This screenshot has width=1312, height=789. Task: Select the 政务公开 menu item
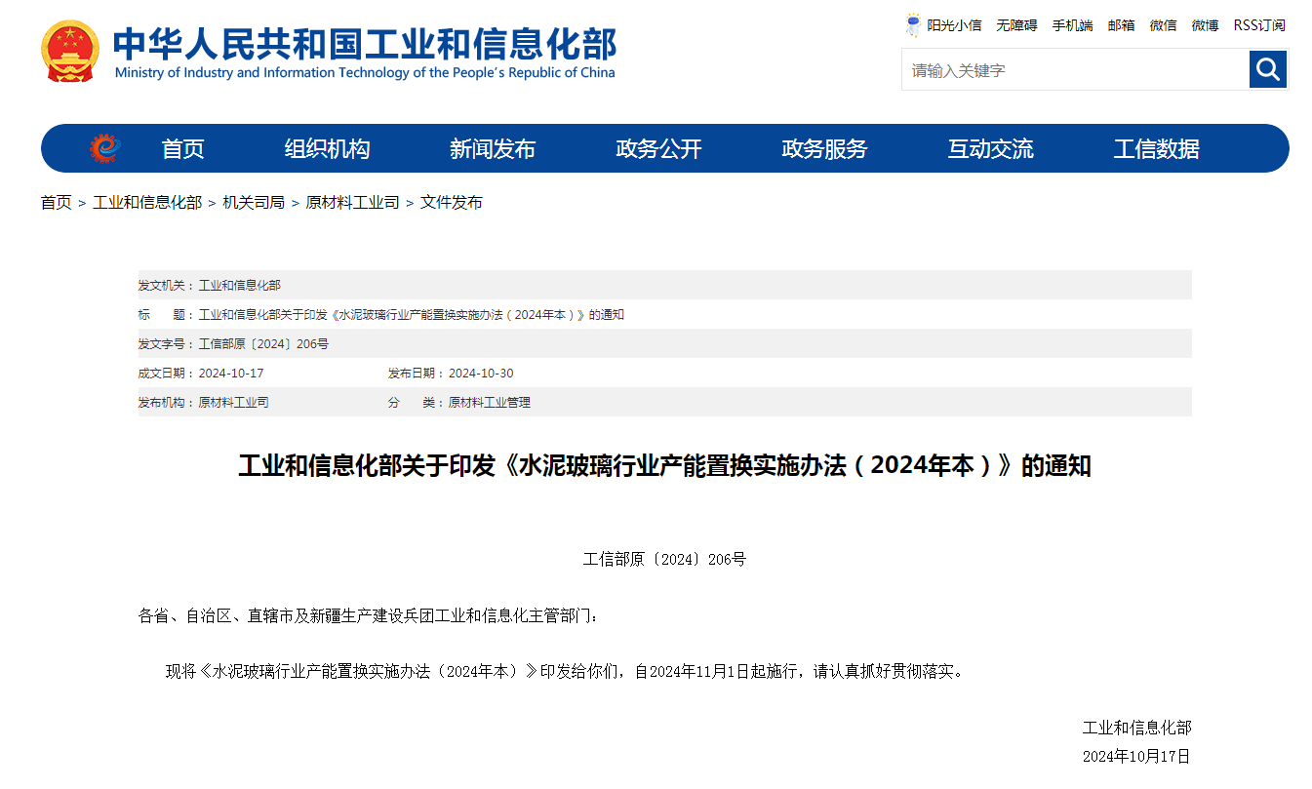pos(658,149)
